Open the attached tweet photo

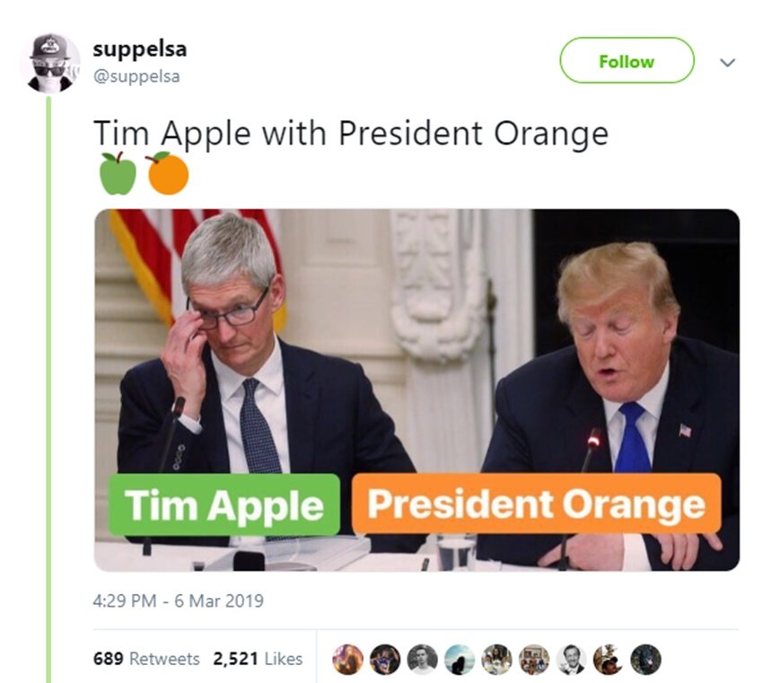click(x=417, y=390)
